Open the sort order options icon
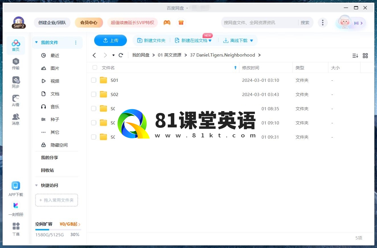 coord(355,56)
